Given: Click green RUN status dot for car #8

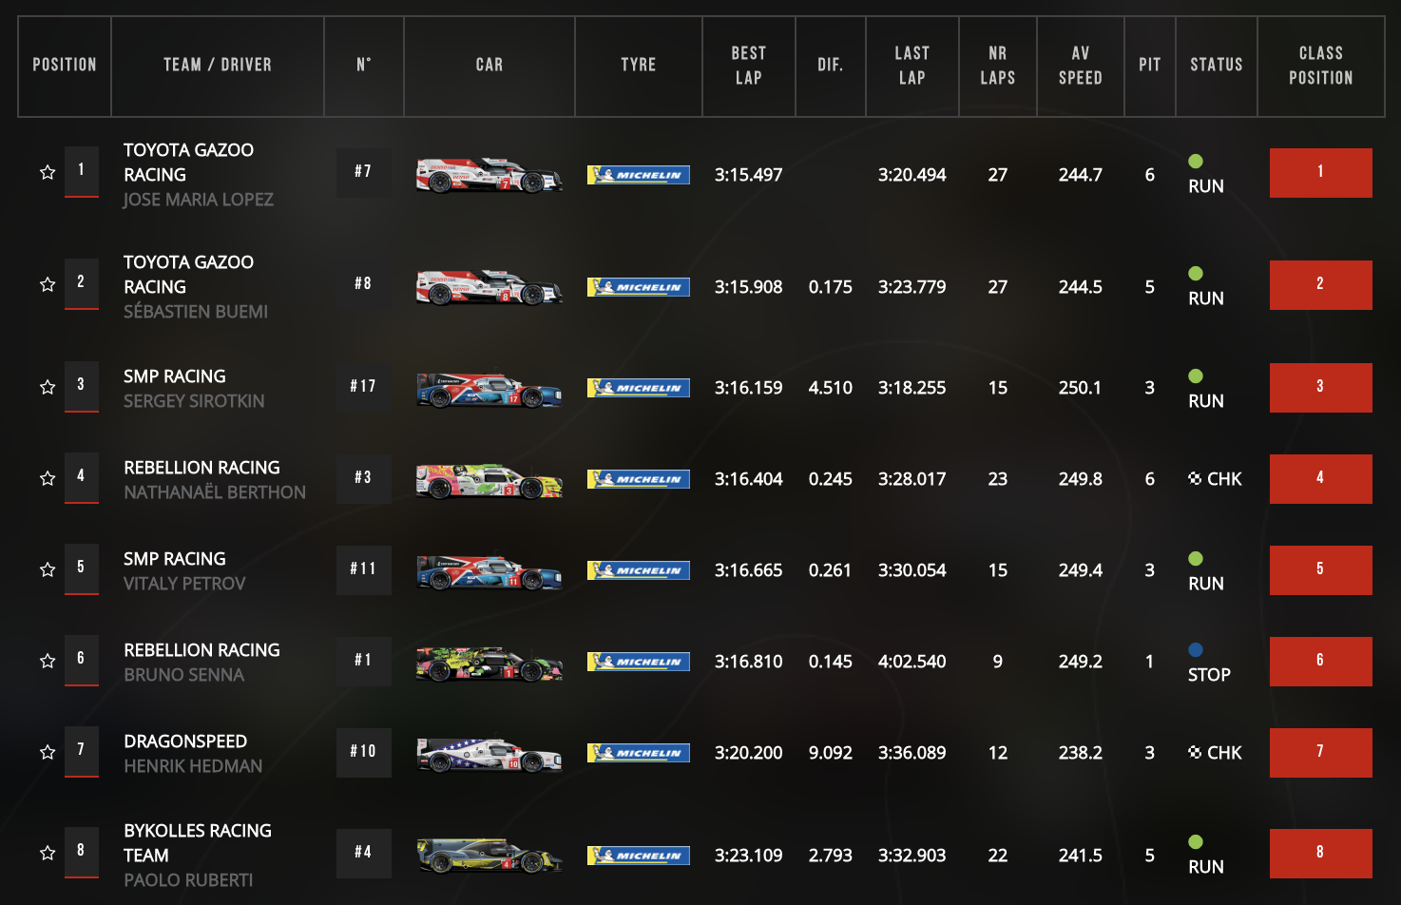Looking at the screenshot, I should [x=1196, y=274].
